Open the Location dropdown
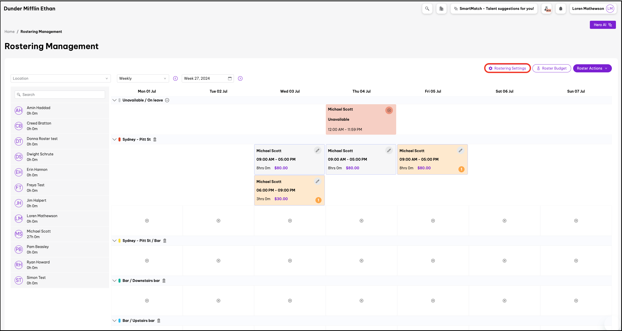 coord(61,78)
